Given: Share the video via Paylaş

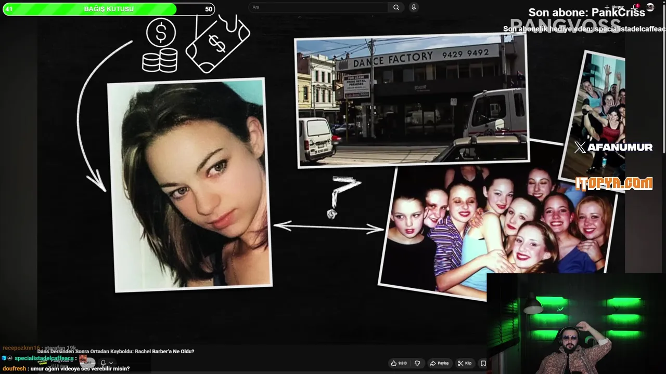Looking at the screenshot, I should [439, 364].
